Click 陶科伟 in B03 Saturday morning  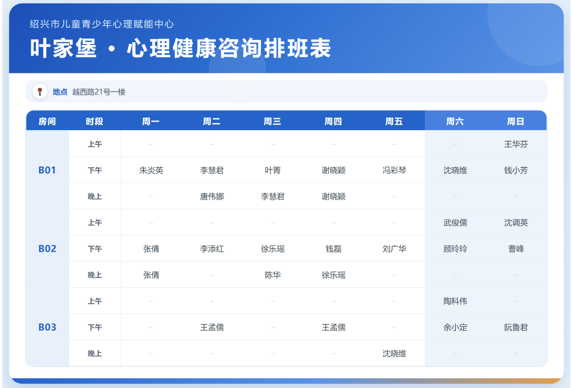click(x=455, y=301)
